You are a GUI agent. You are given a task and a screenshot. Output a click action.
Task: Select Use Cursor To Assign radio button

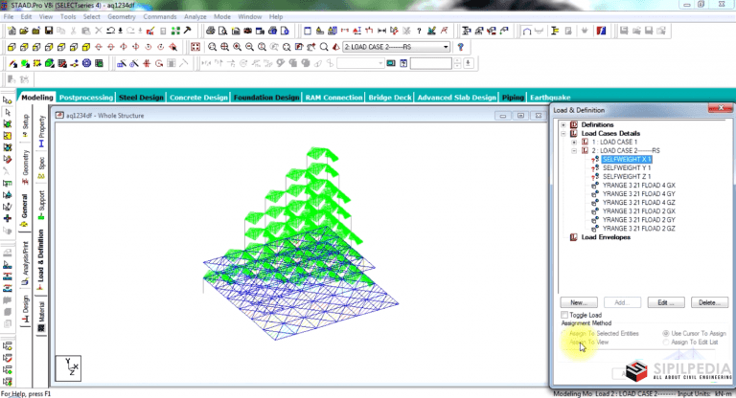tap(666, 333)
